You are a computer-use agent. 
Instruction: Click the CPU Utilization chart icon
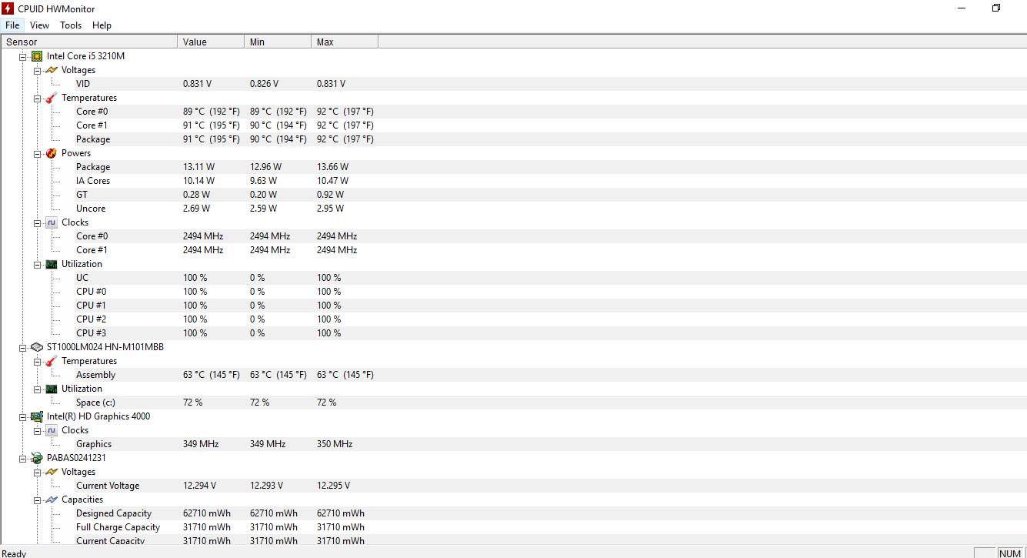pyautogui.click(x=52, y=264)
